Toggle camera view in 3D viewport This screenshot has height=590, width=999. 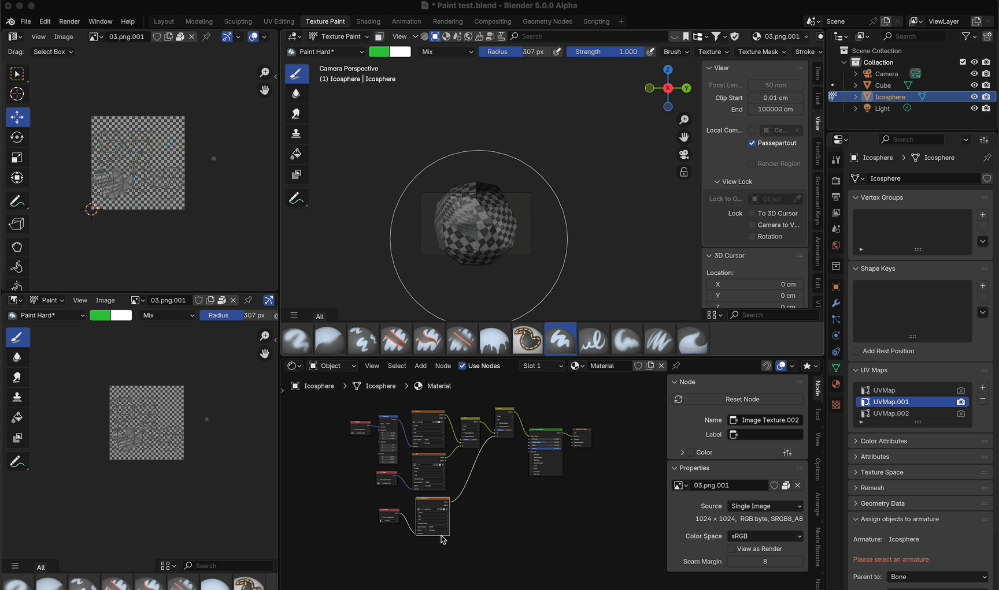(x=684, y=155)
